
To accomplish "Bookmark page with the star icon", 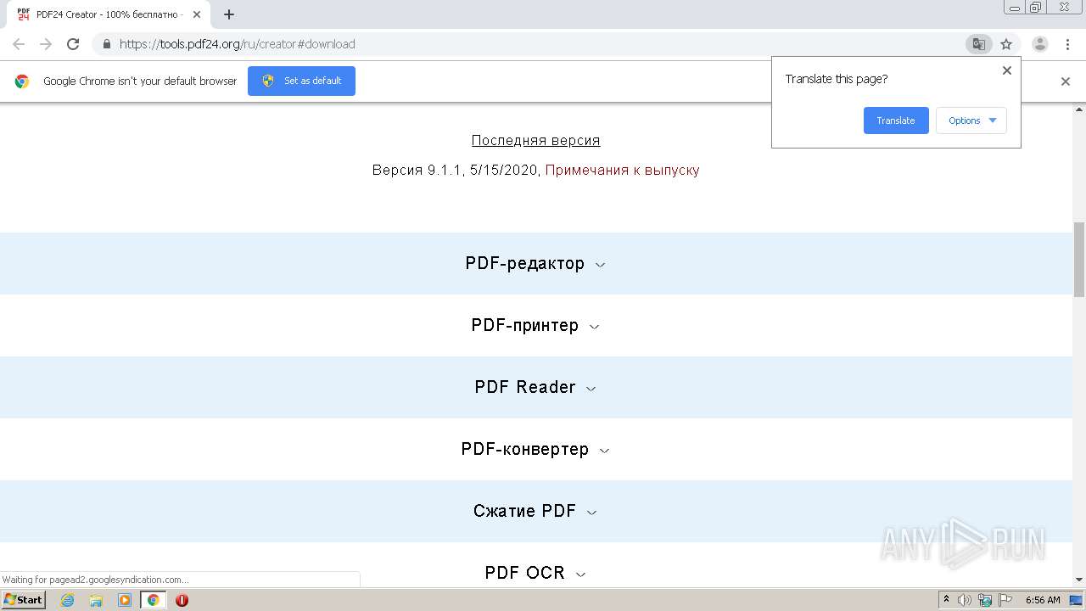I will pyautogui.click(x=1006, y=44).
